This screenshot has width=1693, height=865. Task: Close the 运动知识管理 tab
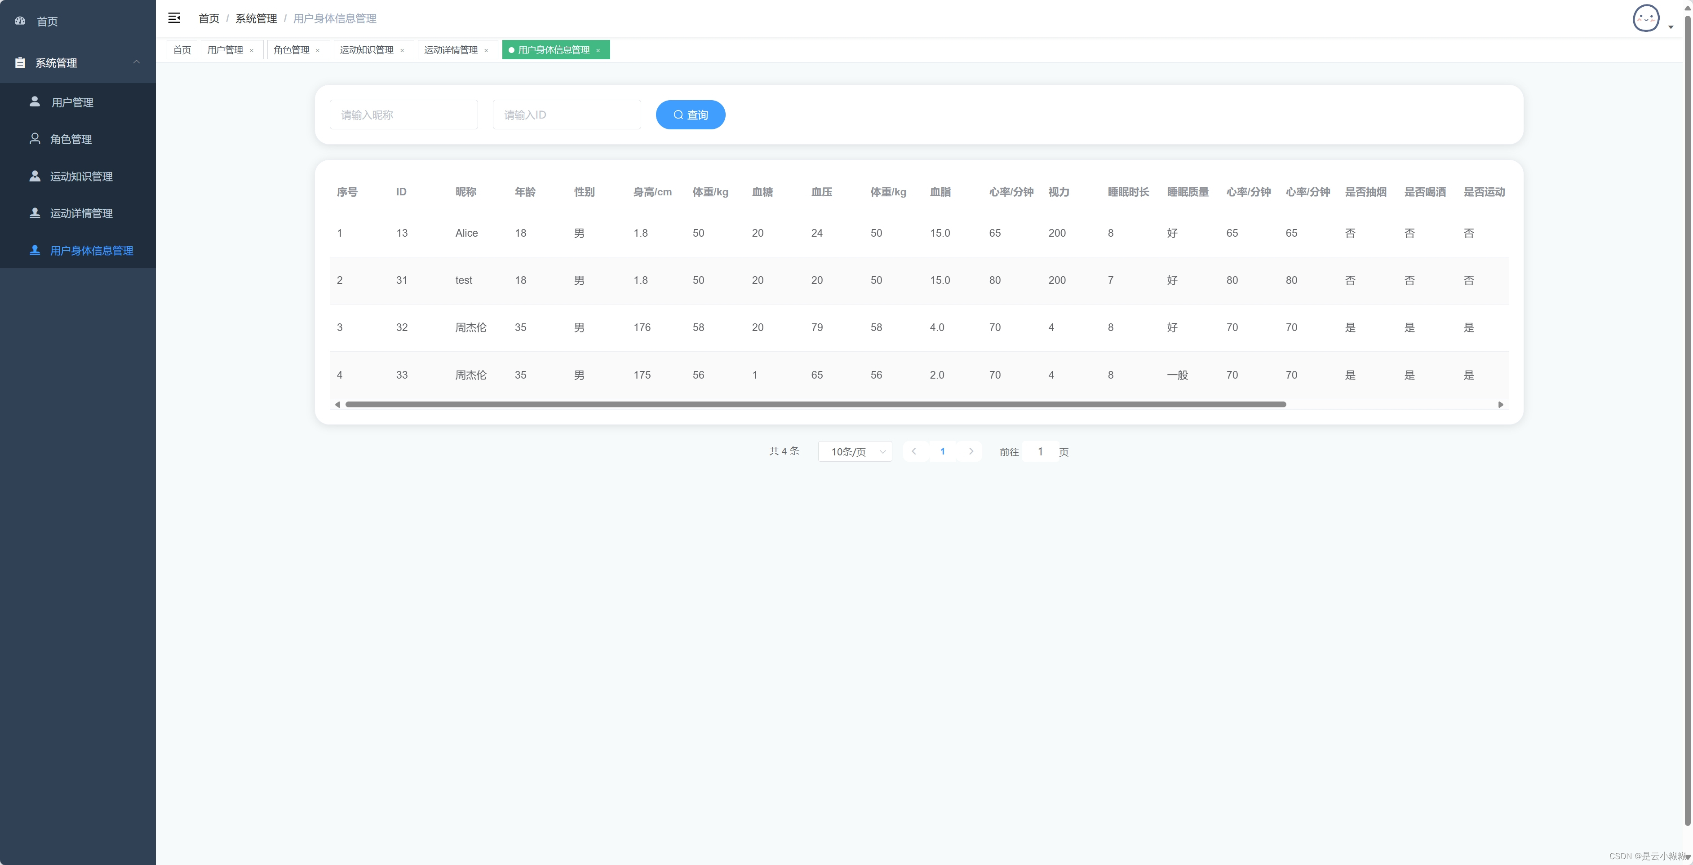click(x=402, y=51)
